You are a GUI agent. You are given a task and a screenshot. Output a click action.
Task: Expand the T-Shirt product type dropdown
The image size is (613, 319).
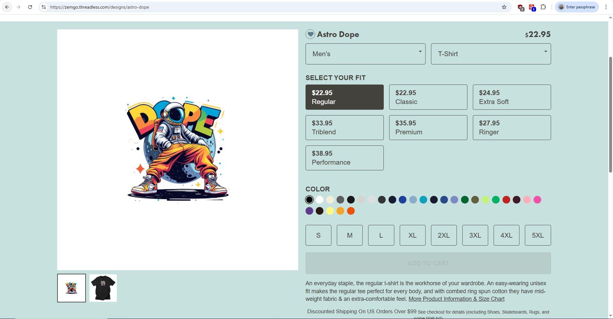[x=491, y=54]
